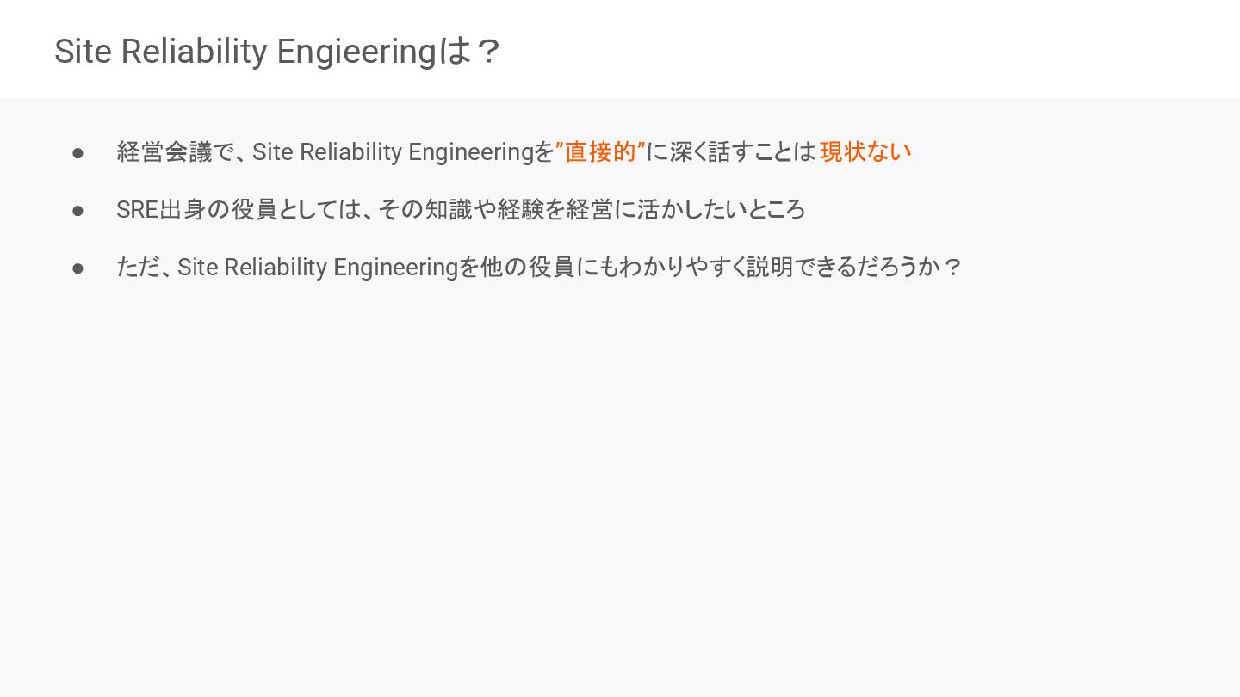Click "に深く話すことは" in the first bullet

pos(730,152)
